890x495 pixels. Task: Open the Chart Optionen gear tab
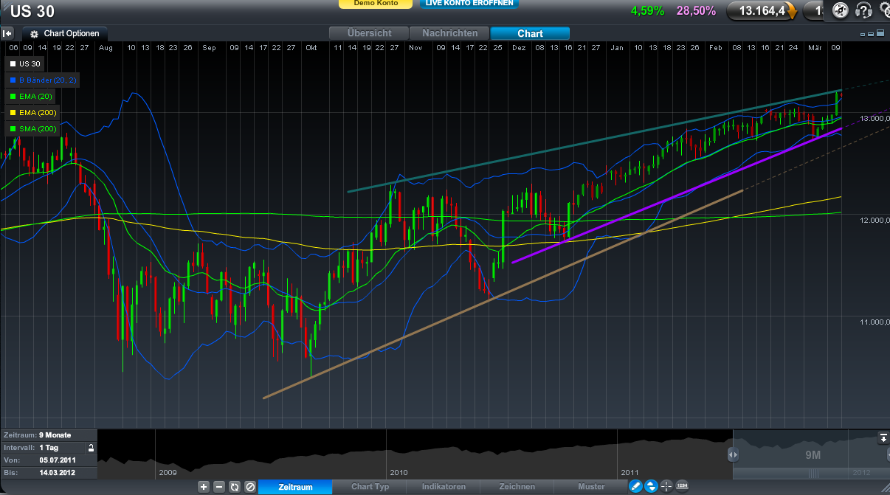pos(64,34)
